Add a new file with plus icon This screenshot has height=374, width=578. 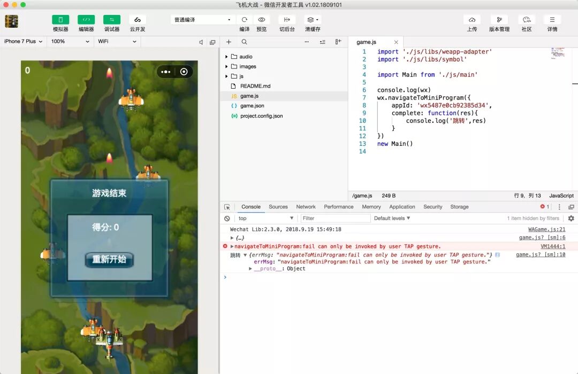tap(229, 42)
